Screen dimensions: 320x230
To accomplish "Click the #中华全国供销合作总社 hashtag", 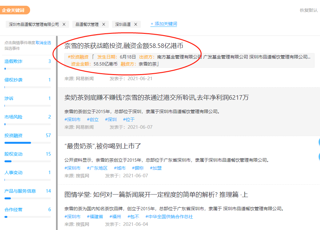I will pos(169,217).
